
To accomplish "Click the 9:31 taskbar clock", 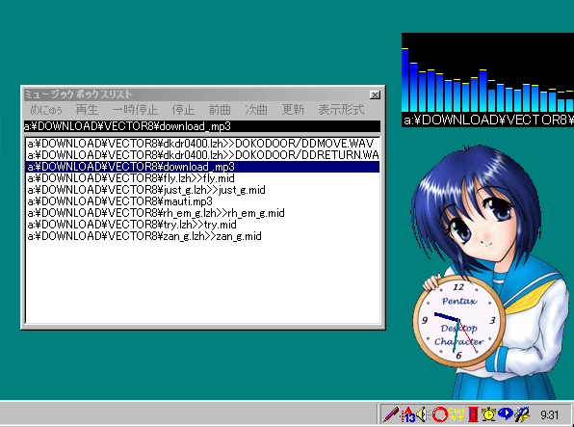I will click(550, 414).
